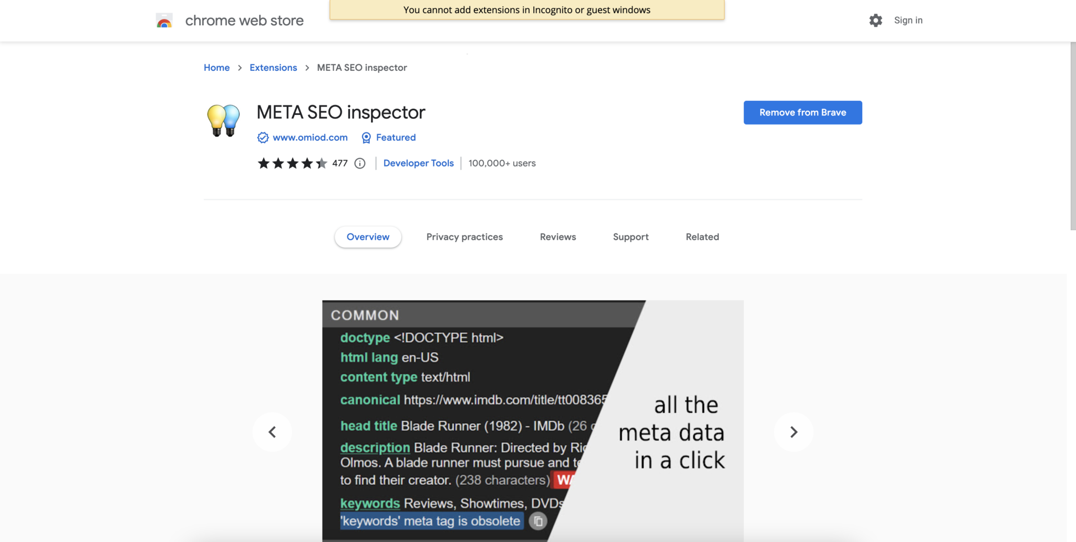Navigate to Extensions in the breadcrumb

273,68
